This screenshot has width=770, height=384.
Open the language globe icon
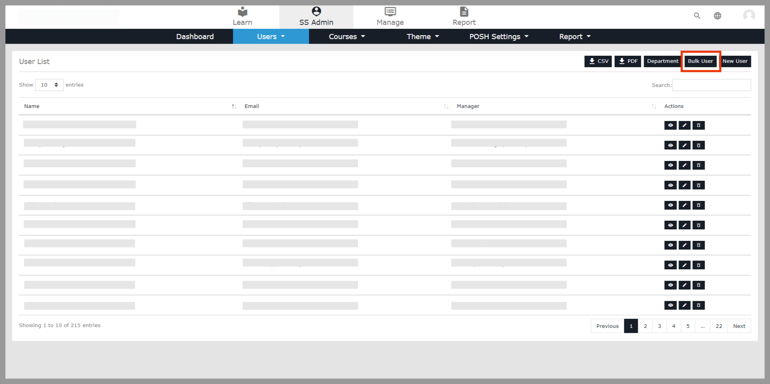coord(717,16)
